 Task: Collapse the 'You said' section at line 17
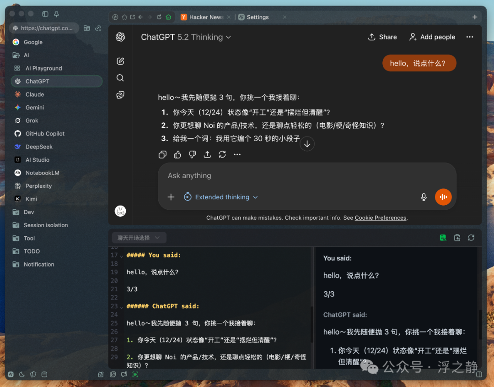tap(121, 256)
